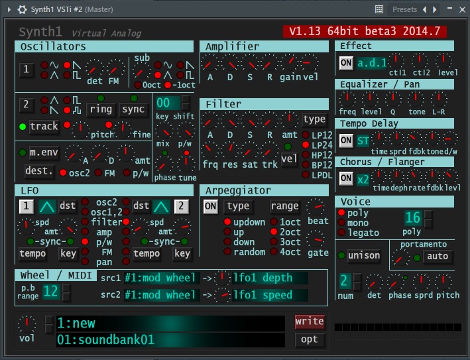
Task: Toggle oscillator 2 ring modulation
Action: 101,109
